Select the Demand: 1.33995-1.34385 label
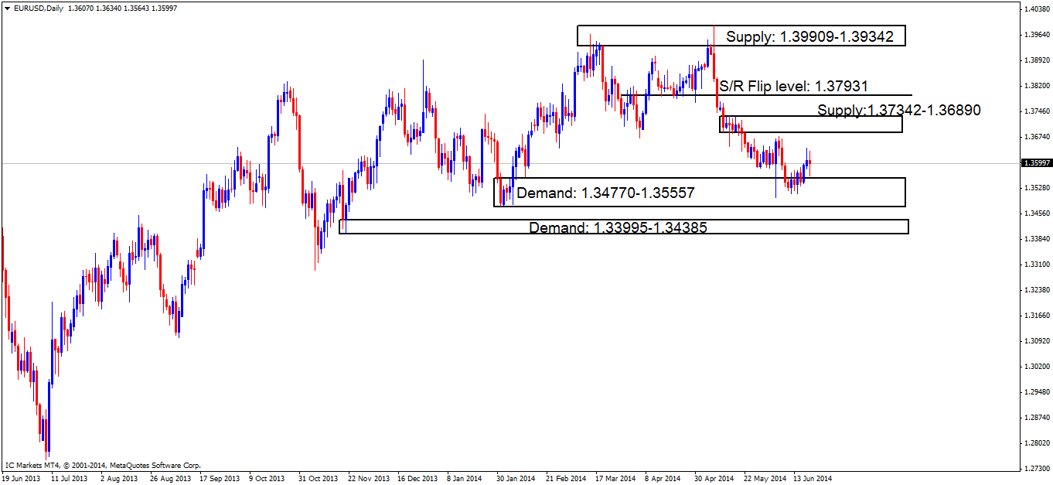The height and width of the screenshot is (485, 1053). click(619, 227)
